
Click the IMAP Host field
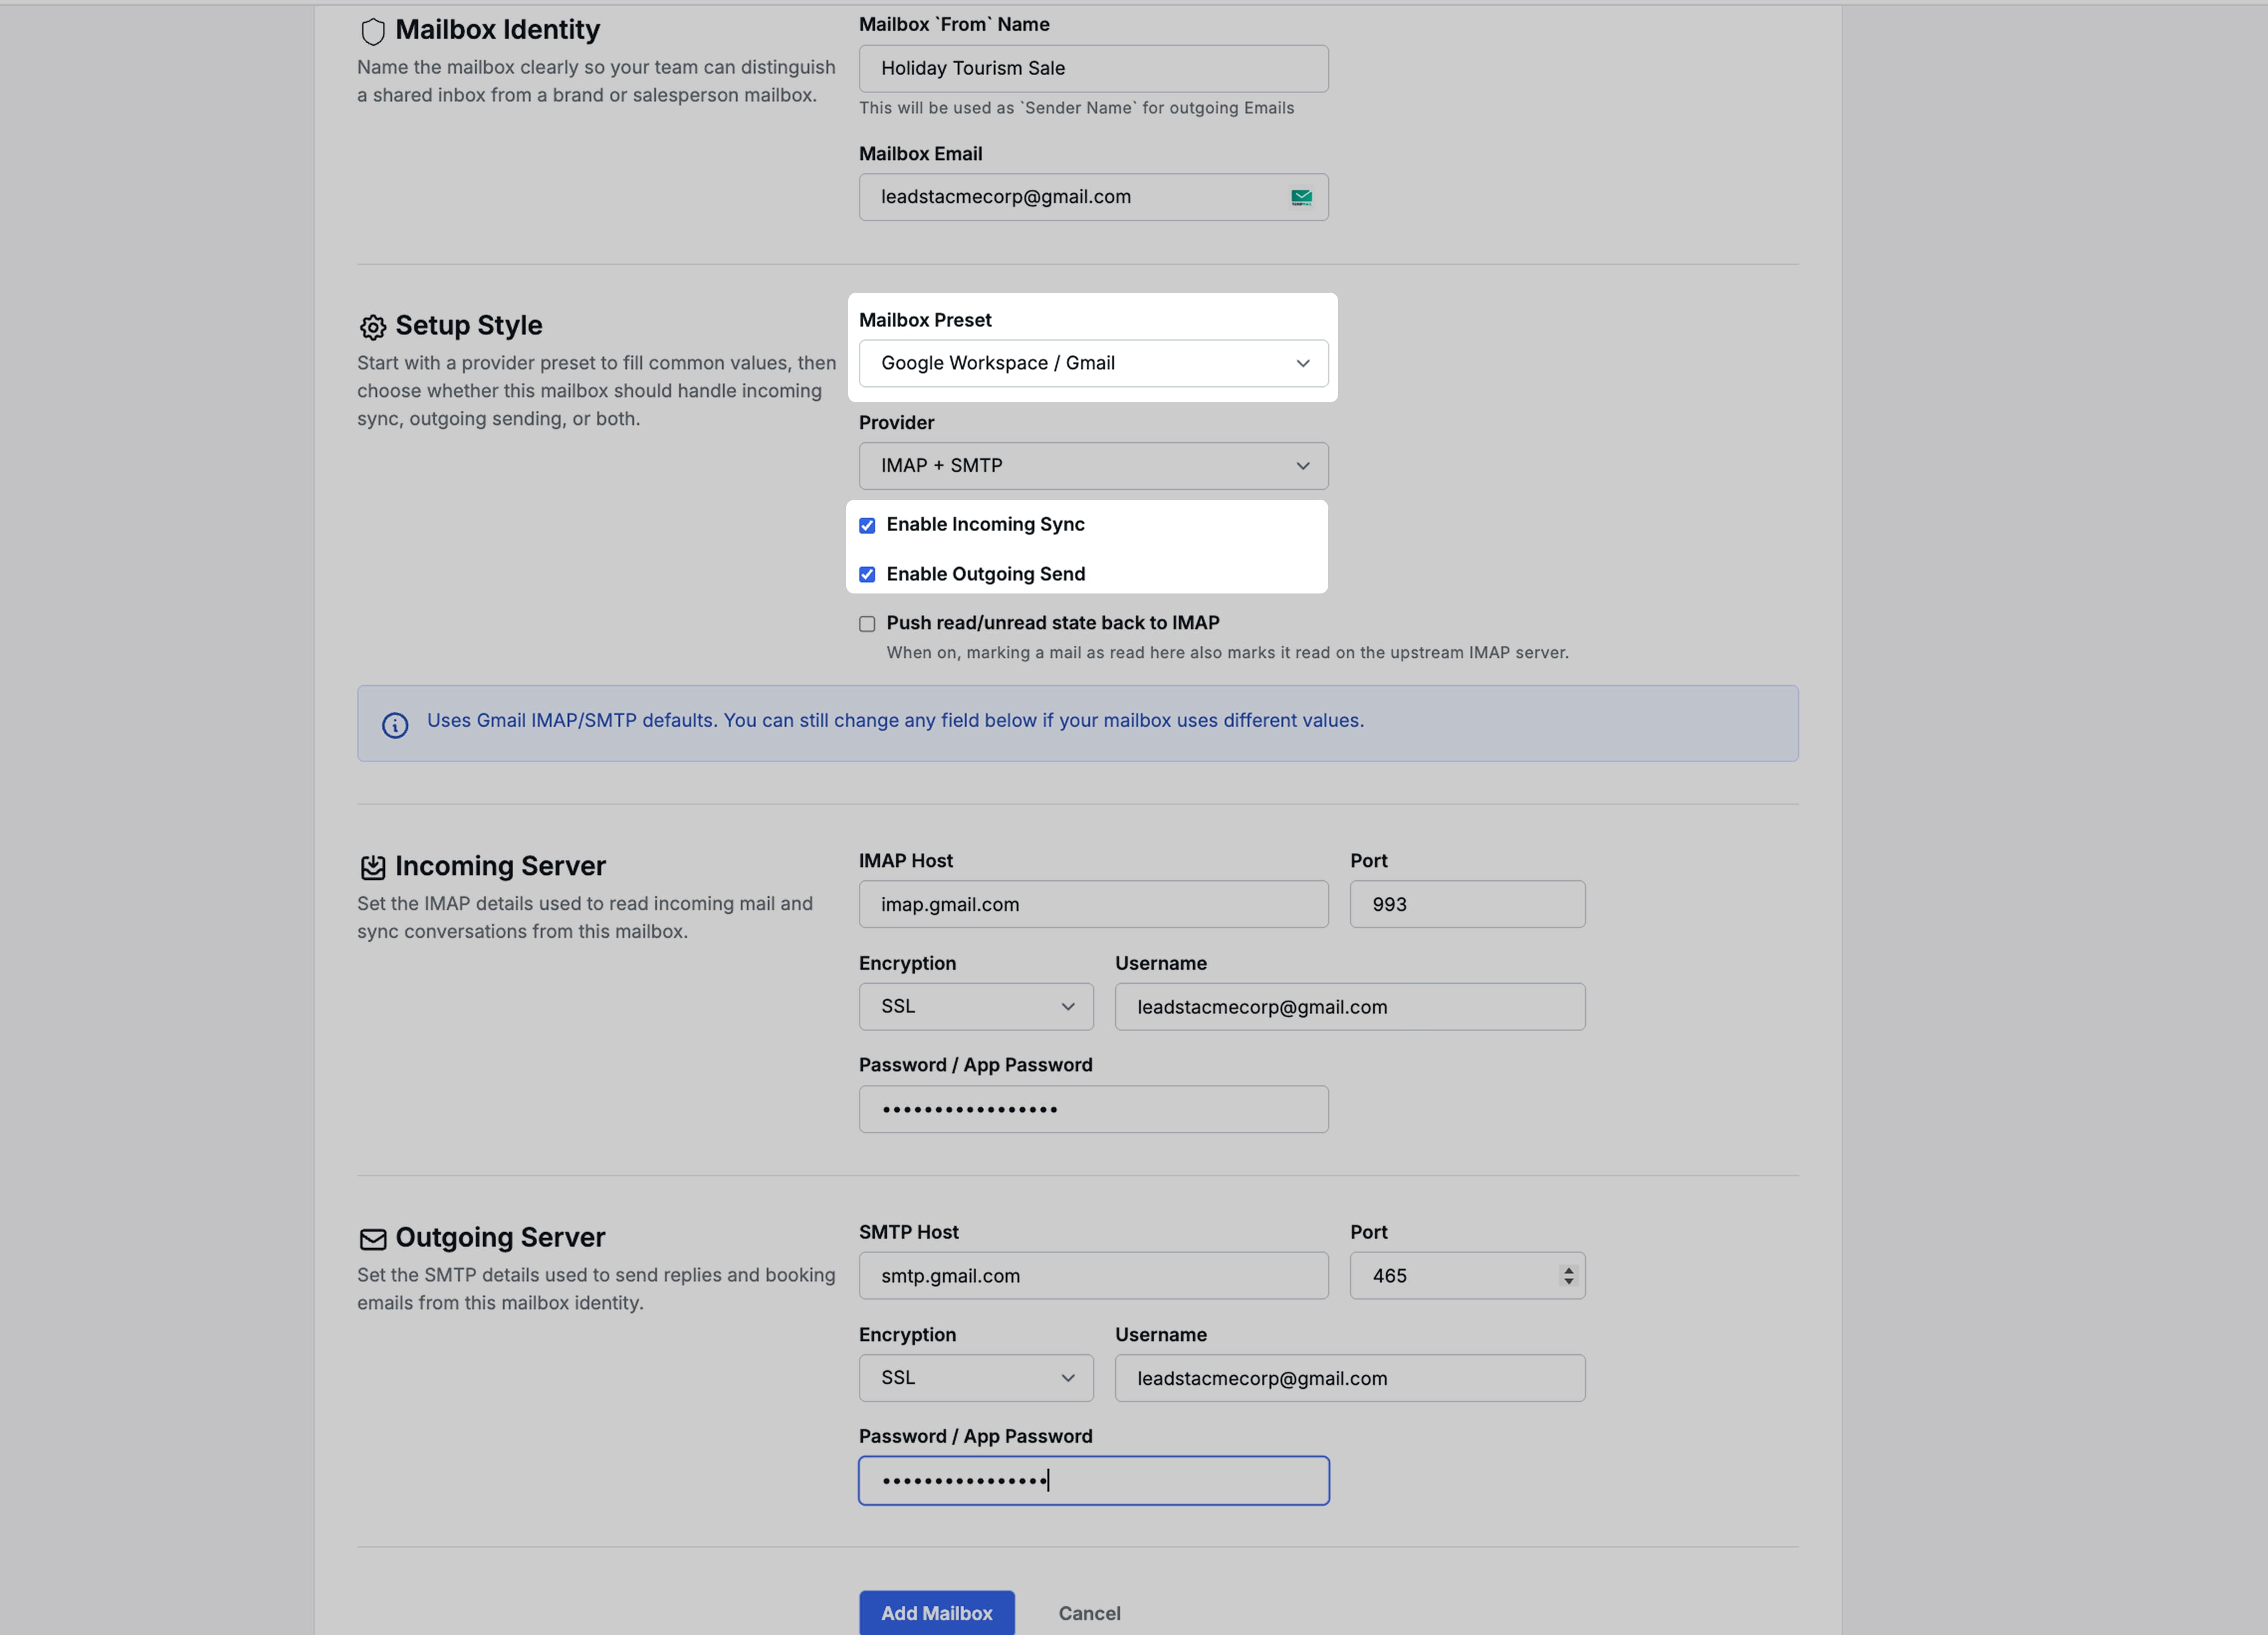point(1093,904)
